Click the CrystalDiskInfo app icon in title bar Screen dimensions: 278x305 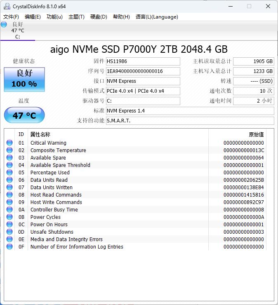coord(7,6)
